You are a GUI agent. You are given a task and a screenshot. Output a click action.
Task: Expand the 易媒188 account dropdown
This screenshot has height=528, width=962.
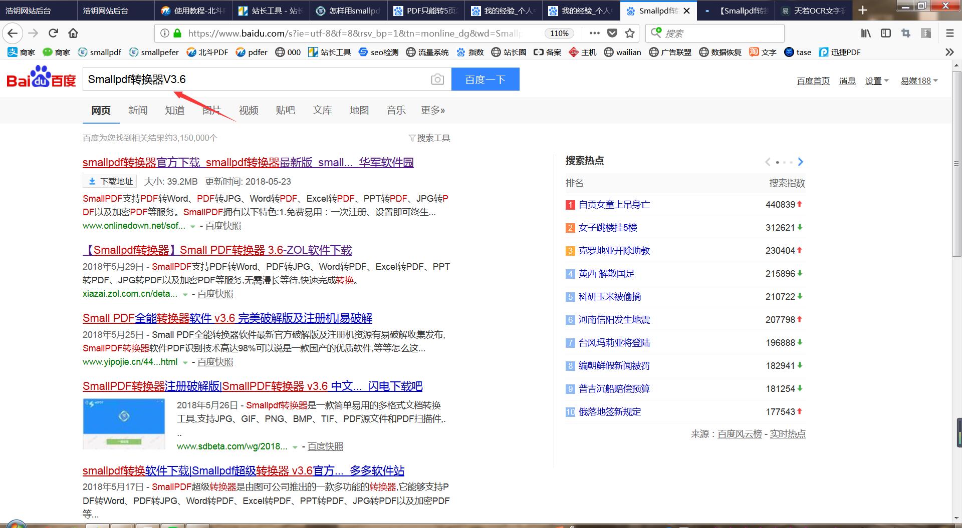tap(919, 81)
